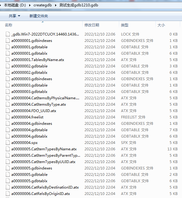The height and width of the screenshot is (198, 182).
Task: Click GDBINDEXES 文件 type of a00000003.gdbindexes
Action: pyautogui.click(x=137, y=79)
